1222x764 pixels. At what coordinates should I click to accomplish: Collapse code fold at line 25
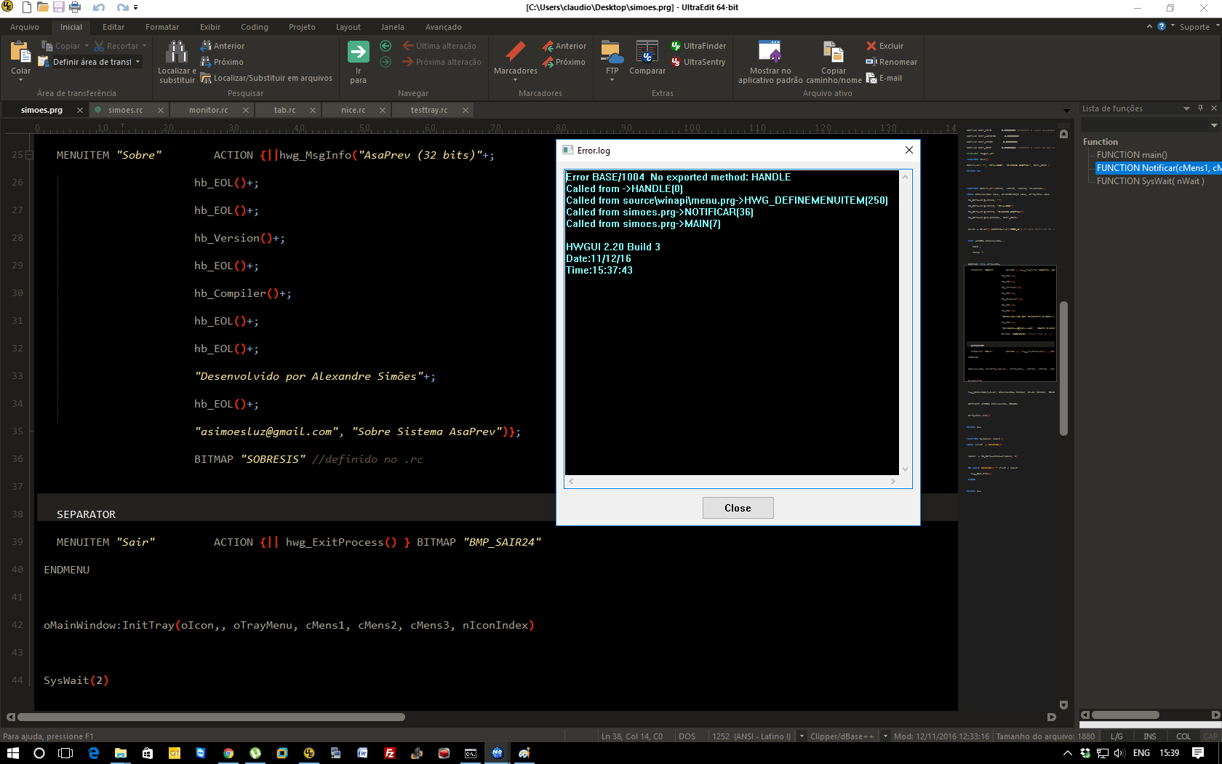pos(30,155)
